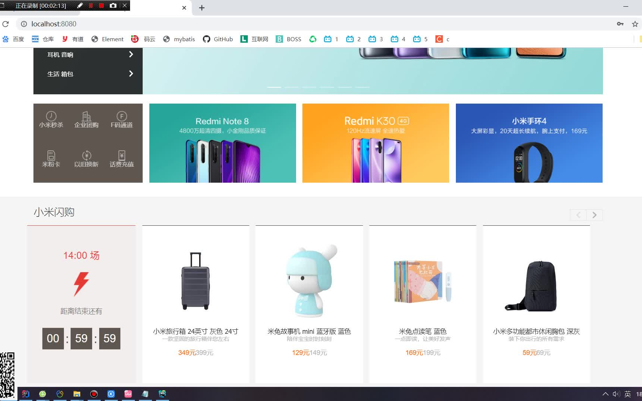The height and width of the screenshot is (401, 642).
Task: Open the 以旧换新 trade-in shortcut
Action: click(x=86, y=159)
